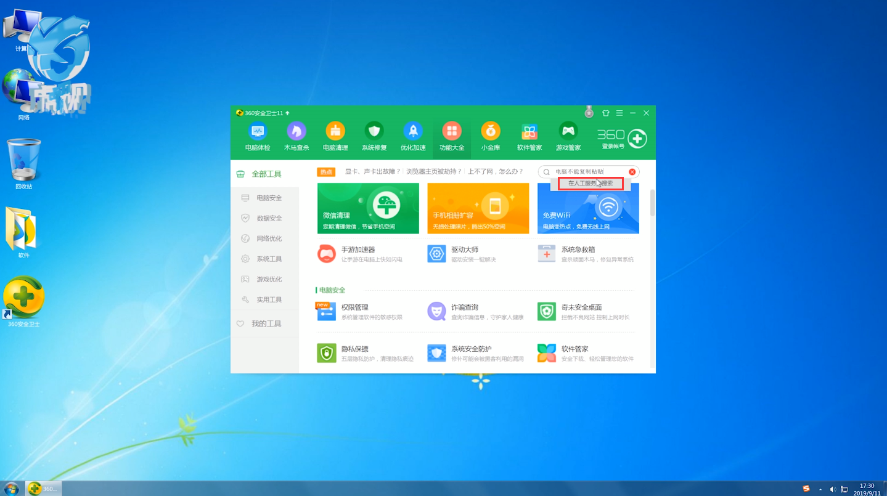The width and height of the screenshot is (887, 496).
Task: Select the 功能大全 tab
Action: click(x=452, y=136)
